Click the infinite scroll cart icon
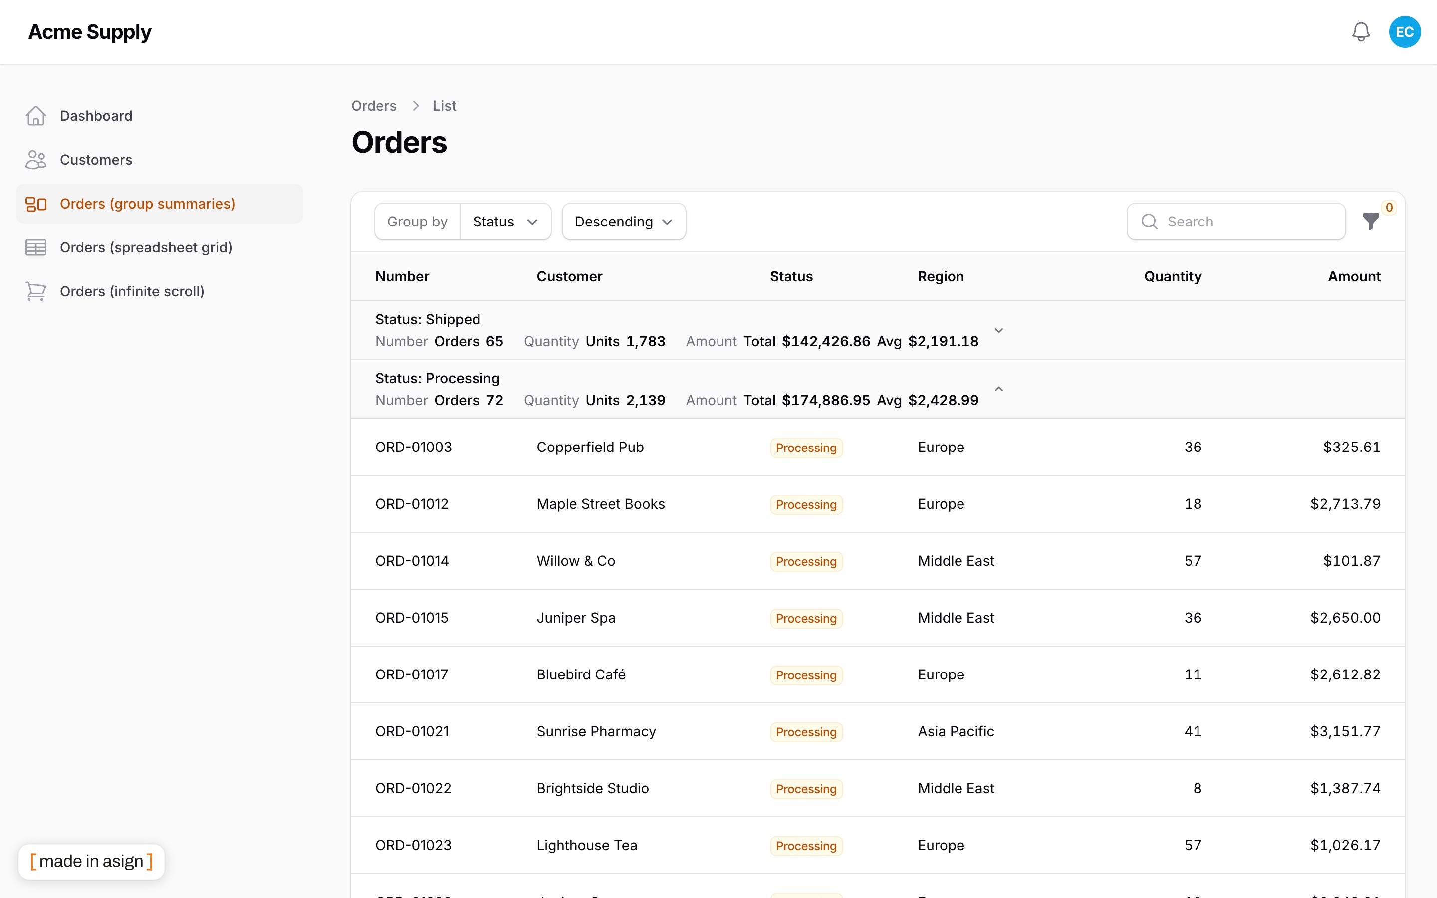The width and height of the screenshot is (1437, 898). [35, 292]
